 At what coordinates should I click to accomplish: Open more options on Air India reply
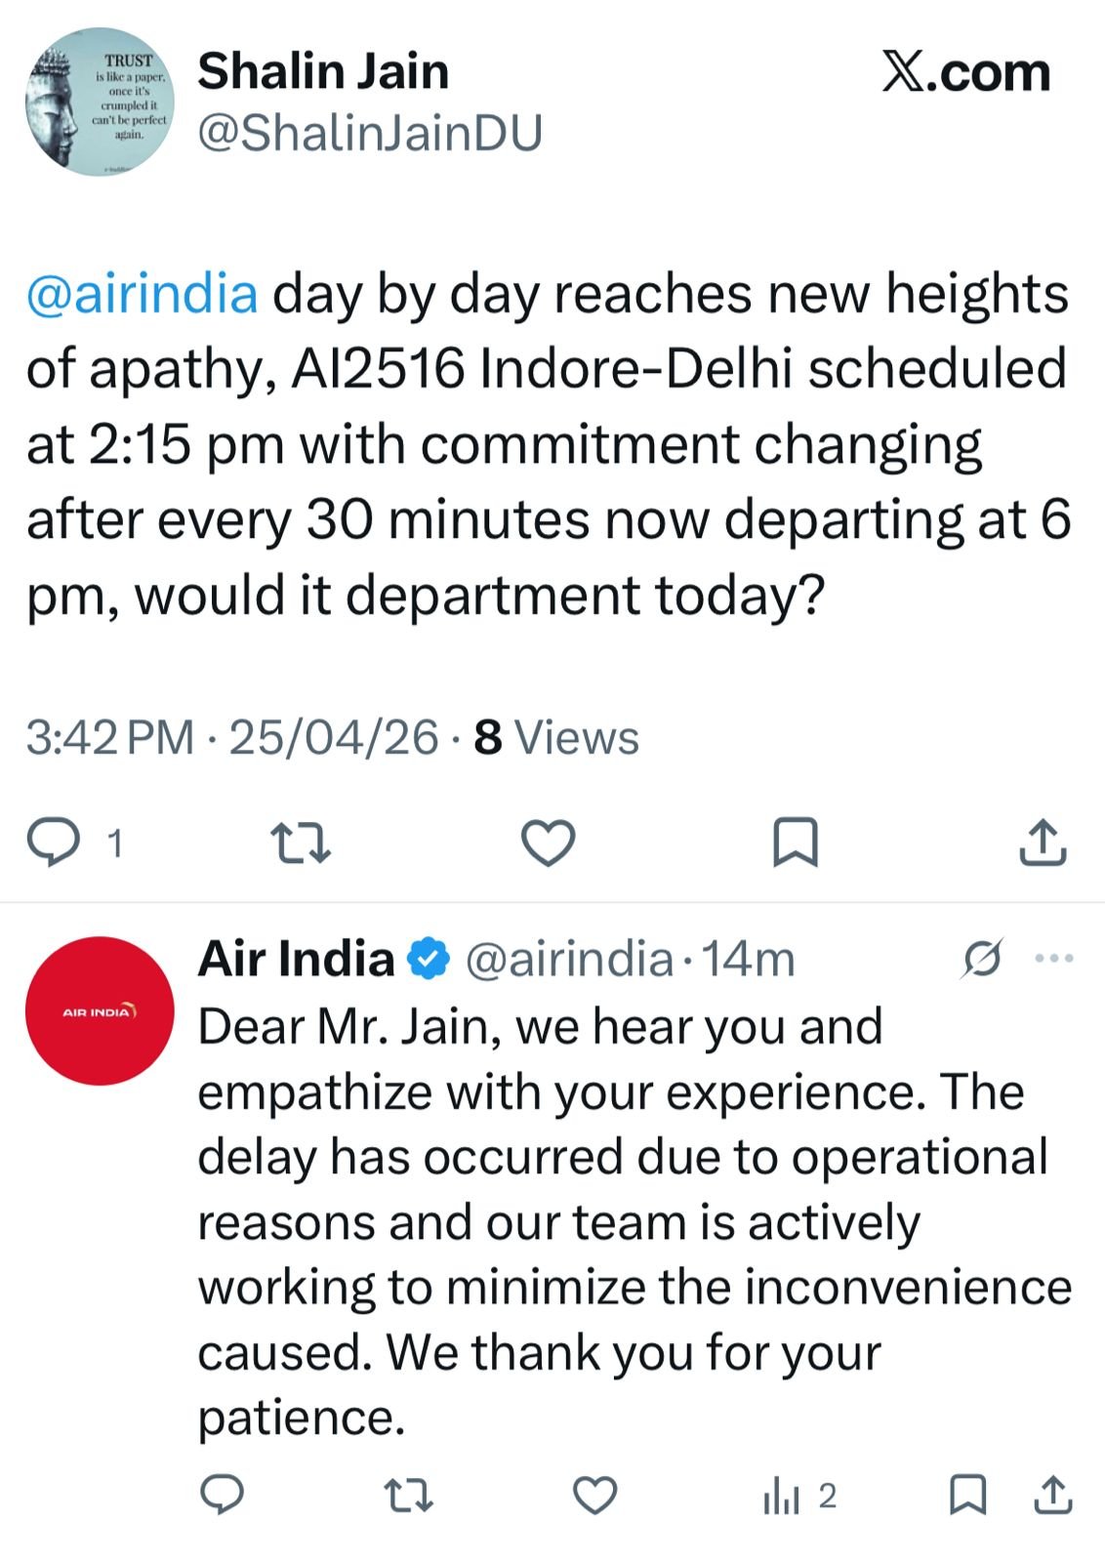(x=1054, y=959)
